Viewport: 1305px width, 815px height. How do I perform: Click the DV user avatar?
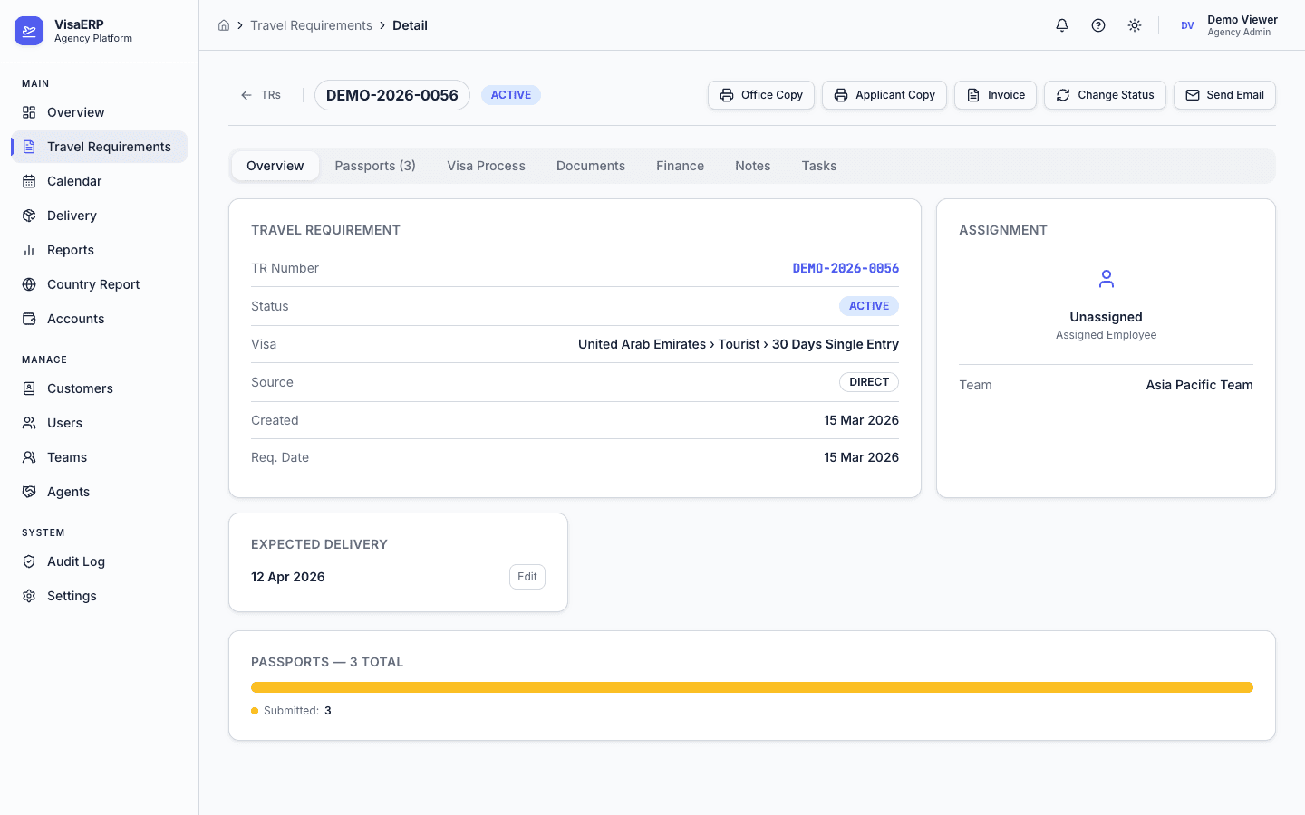[1187, 25]
